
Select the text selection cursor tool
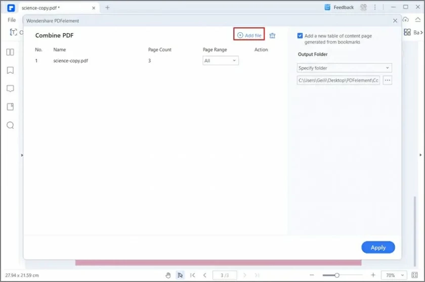(180, 275)
